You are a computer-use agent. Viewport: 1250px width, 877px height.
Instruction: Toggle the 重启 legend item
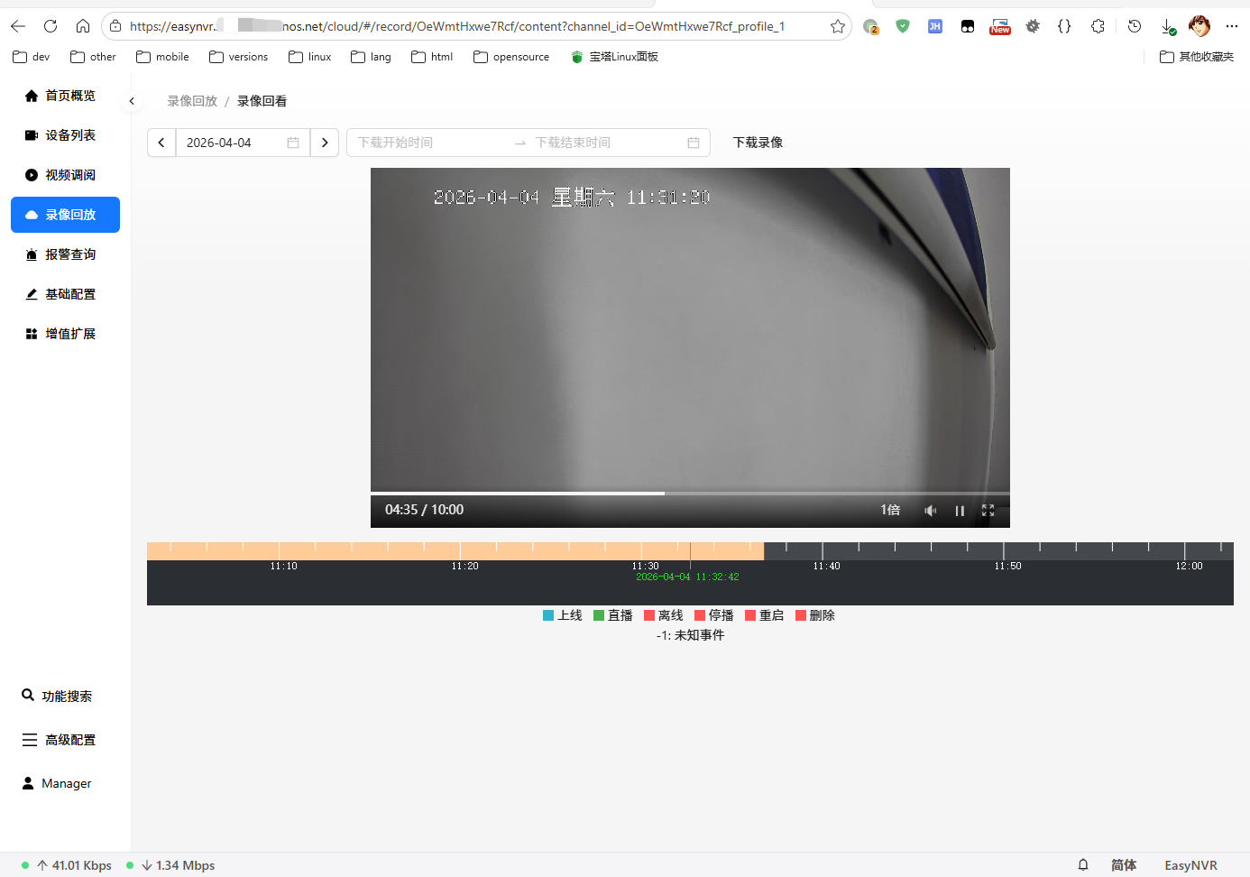tap(765, 615)
